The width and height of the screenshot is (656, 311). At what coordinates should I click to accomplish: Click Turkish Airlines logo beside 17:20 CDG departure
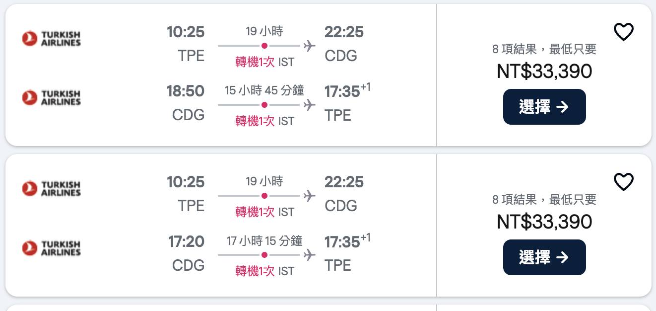coord(51,248)
